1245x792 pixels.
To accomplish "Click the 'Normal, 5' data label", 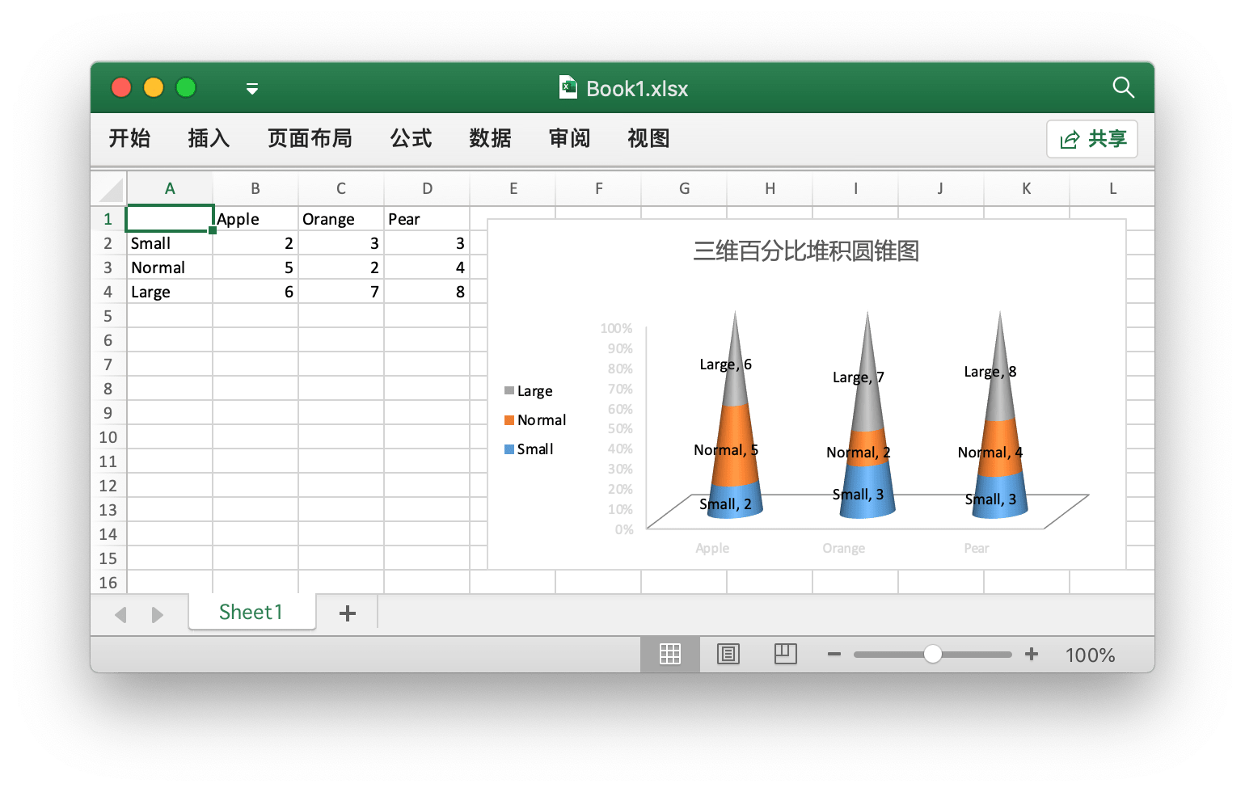I will (726, 450).
